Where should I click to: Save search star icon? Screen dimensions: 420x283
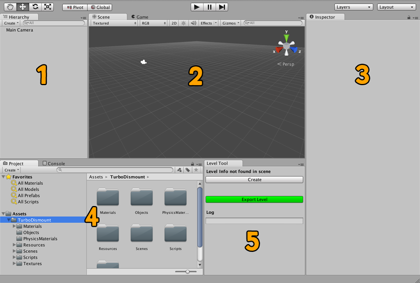click(196, 170)
